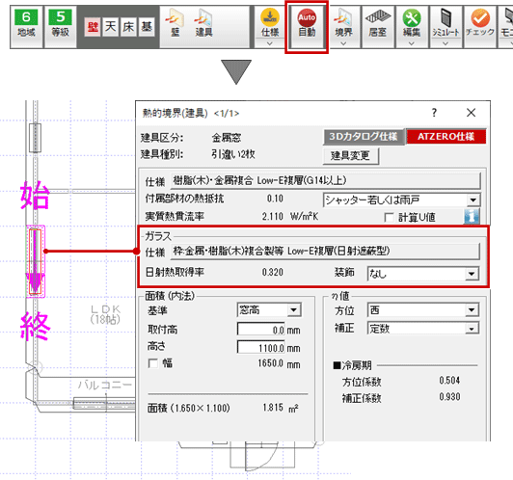Click the glass 仕様 Low-E複層(日射遮蔽型) button
Screen dimensions: 513x480
[325, 252]
